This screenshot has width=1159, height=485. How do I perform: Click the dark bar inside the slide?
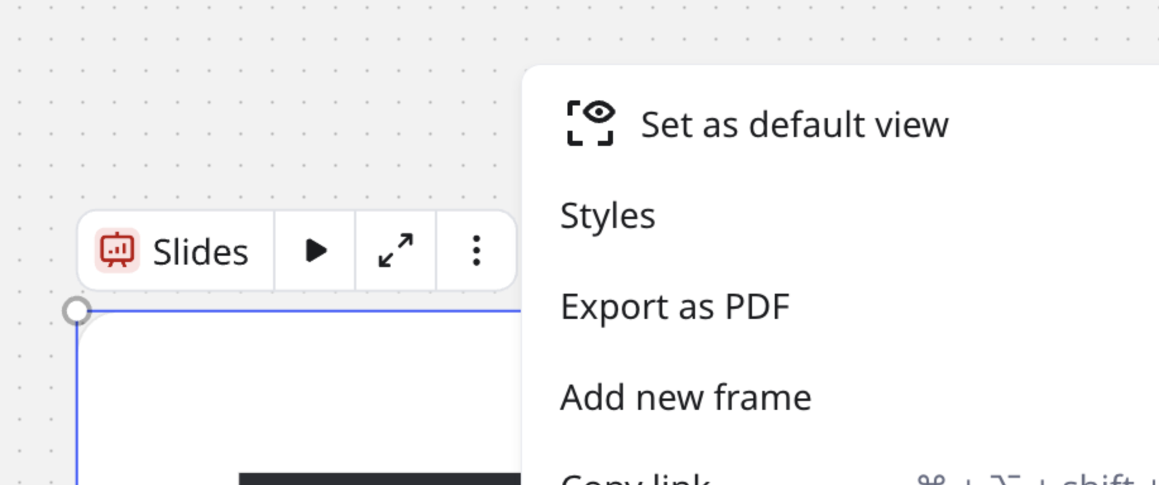379,479
